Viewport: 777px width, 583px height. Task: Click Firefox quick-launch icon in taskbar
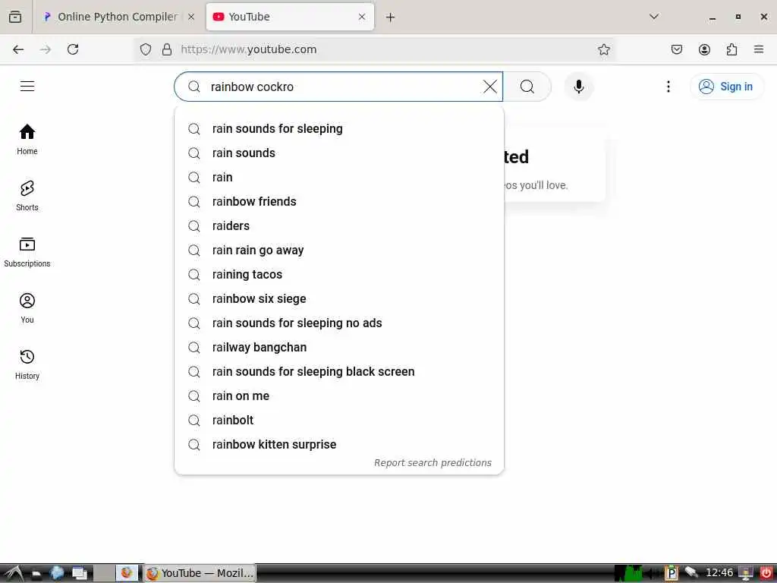tap(127, 573)
